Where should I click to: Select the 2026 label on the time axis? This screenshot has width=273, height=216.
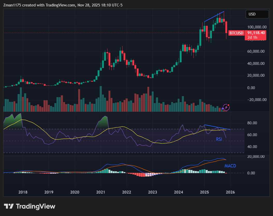(230, 192)
